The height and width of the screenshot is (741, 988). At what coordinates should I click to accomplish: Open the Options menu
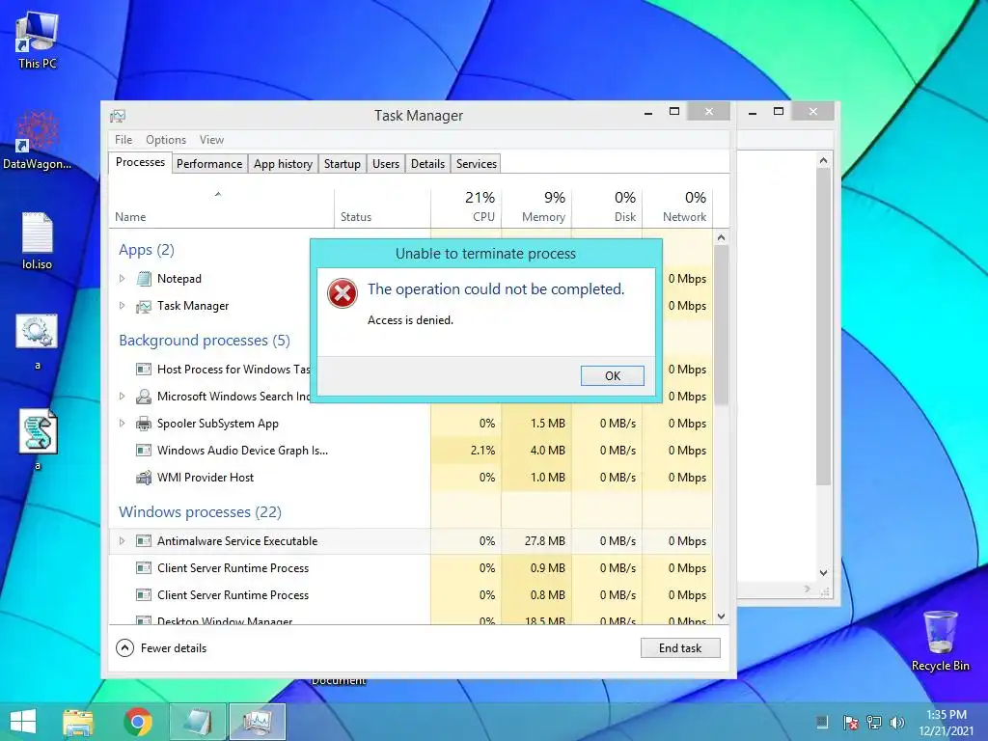click(166, 139)
